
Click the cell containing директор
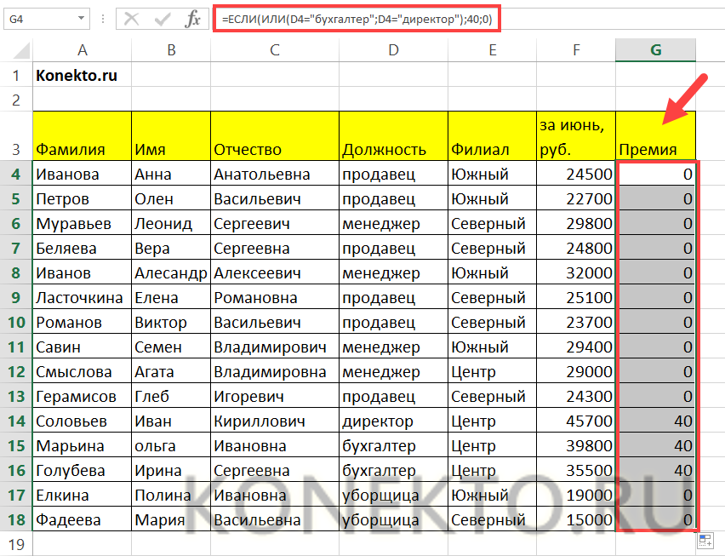tap(392, 421)
